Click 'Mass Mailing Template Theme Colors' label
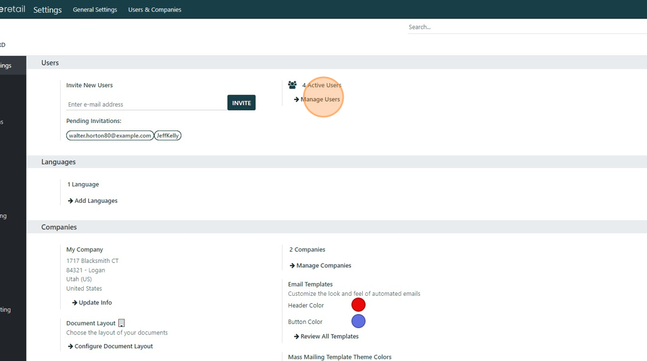647x361 pixels. pyautogui.click(x=340, y=357)
